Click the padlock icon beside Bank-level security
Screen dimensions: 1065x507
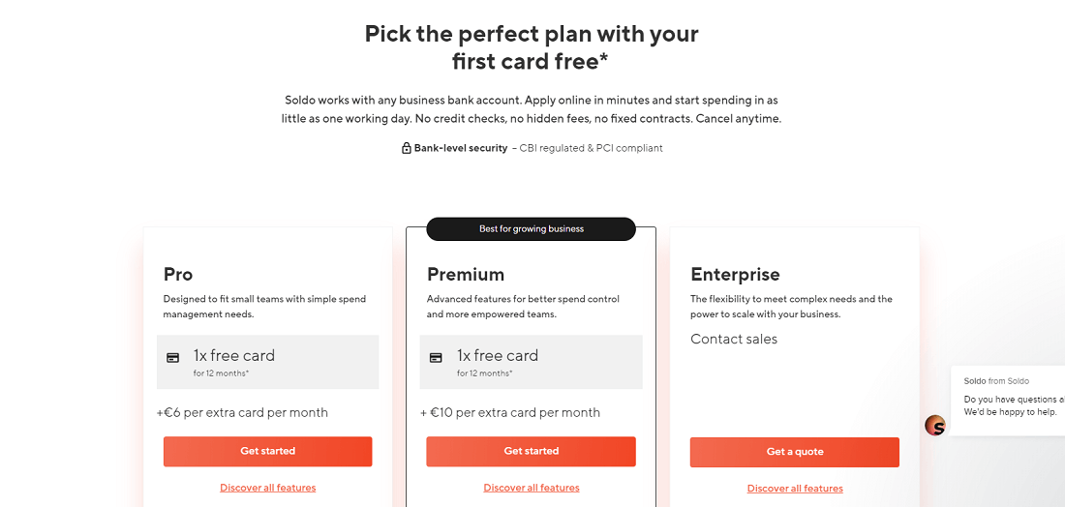coord(407,148)
